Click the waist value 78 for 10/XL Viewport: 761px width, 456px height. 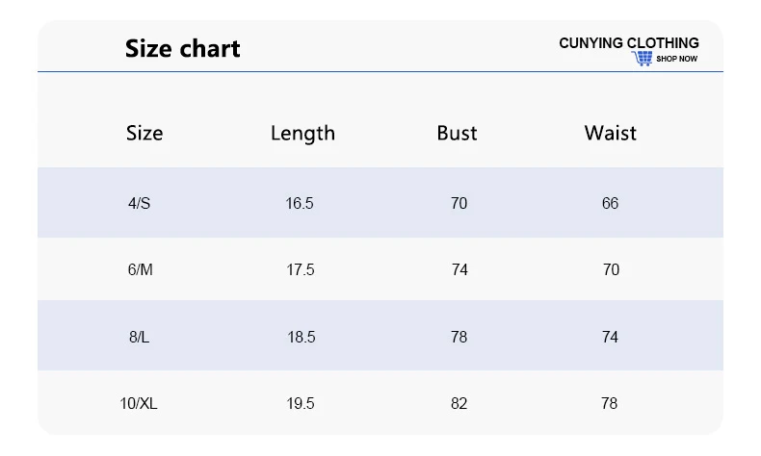tap(609, 404)
